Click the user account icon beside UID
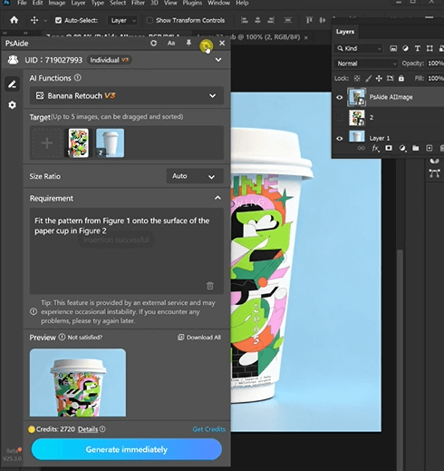 tap(13, 60)
